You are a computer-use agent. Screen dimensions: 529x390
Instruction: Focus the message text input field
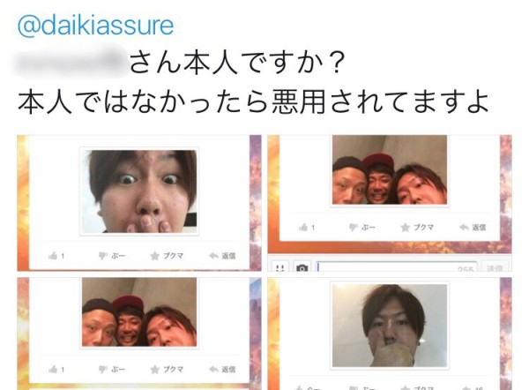click(397, 266)
